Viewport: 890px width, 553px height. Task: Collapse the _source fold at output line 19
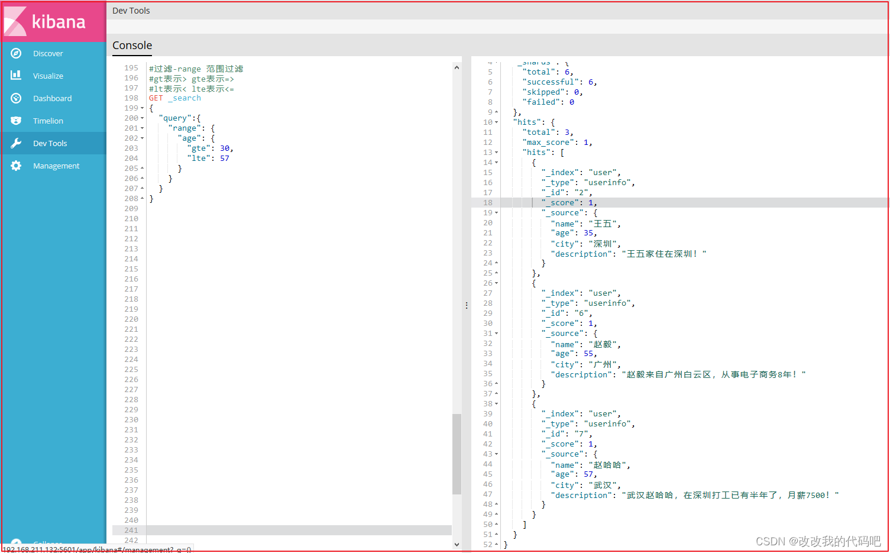point(497,213)
